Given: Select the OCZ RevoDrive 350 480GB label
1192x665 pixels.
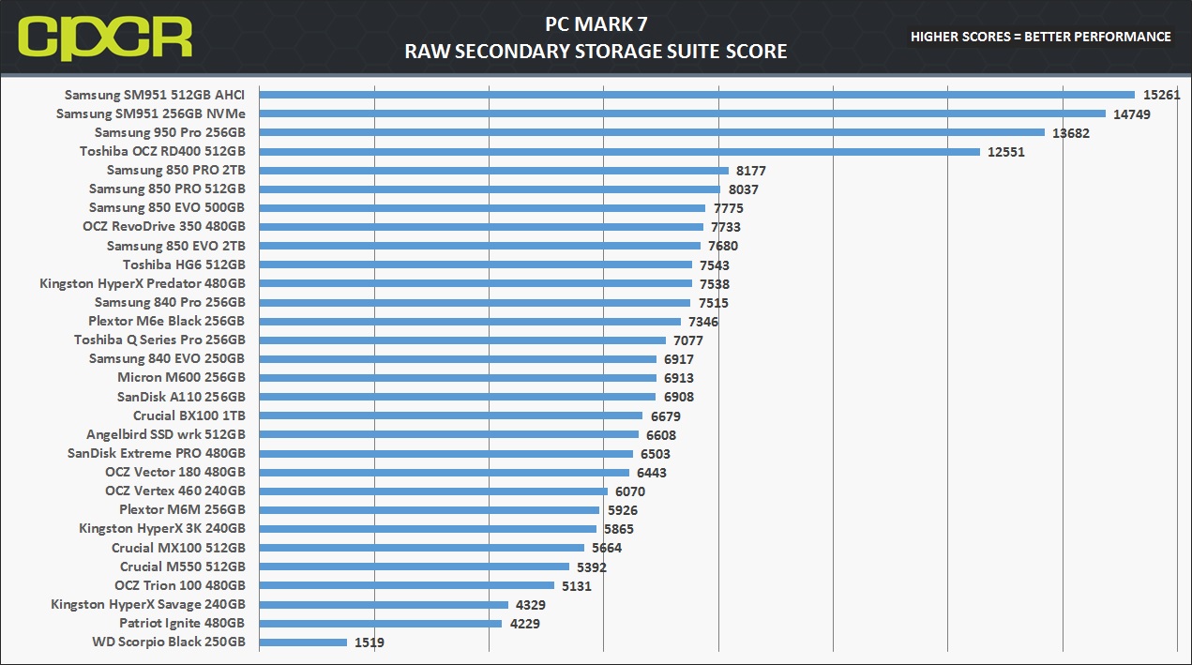Looking at the screenshot, I should tap(164, 227).
